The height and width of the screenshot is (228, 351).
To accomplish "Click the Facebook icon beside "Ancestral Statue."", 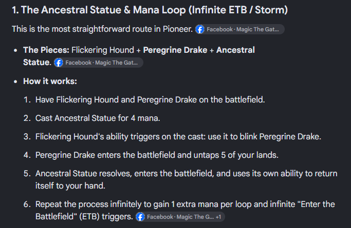I will [59, 63].
